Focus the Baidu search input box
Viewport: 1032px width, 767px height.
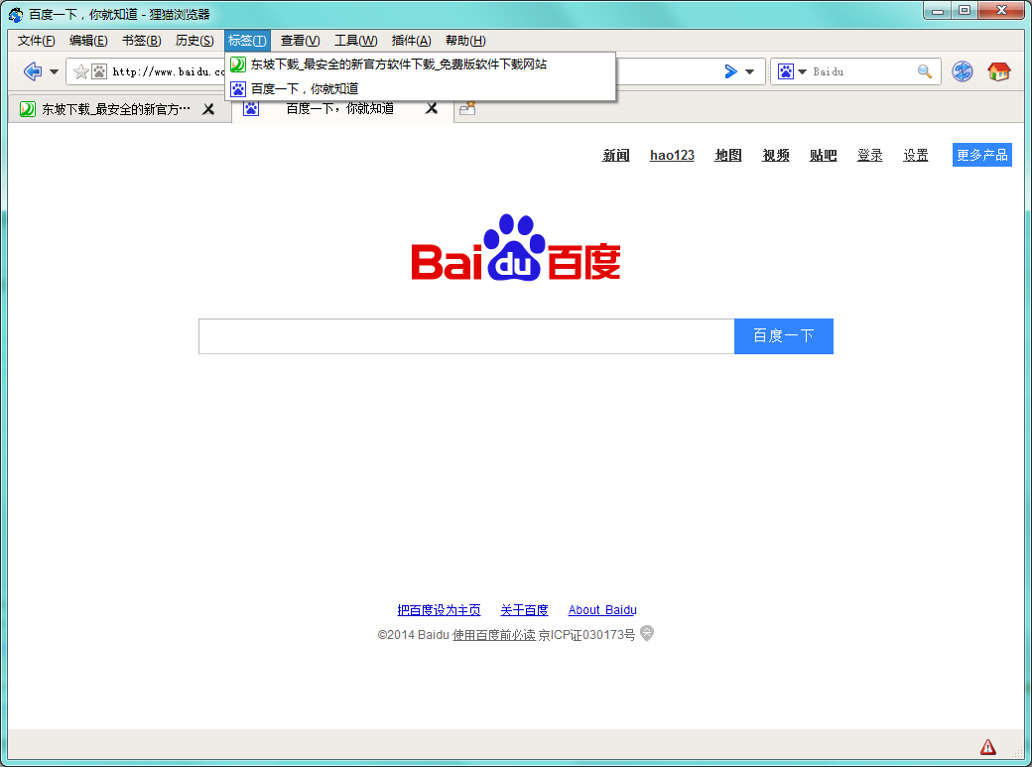(x=466, y=336)
